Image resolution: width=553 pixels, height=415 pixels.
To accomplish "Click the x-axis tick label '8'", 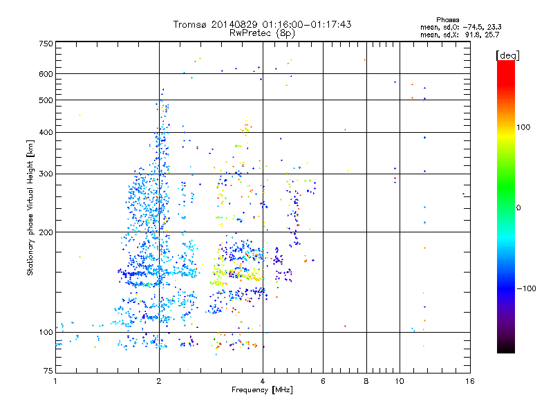I will point(366,381).
